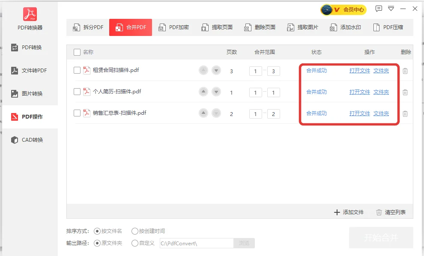The image size is (424, 256).
Task: Click end page field for 销售汇总表-扫描件.pdf
Action: pyautogui.click(x=273, y=114)
